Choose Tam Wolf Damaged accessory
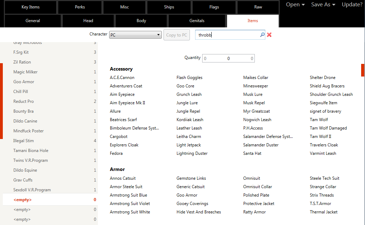 pos(328,128)
